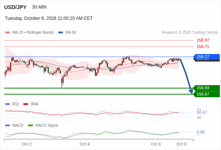Click the MACD Signal legend label
Image resolution: width=221 pixels, height=150 pixels.
pos(47,125)
